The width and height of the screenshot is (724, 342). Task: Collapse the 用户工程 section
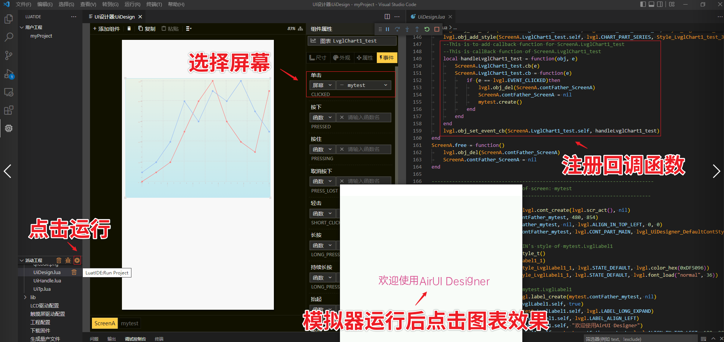click(22, 27)
